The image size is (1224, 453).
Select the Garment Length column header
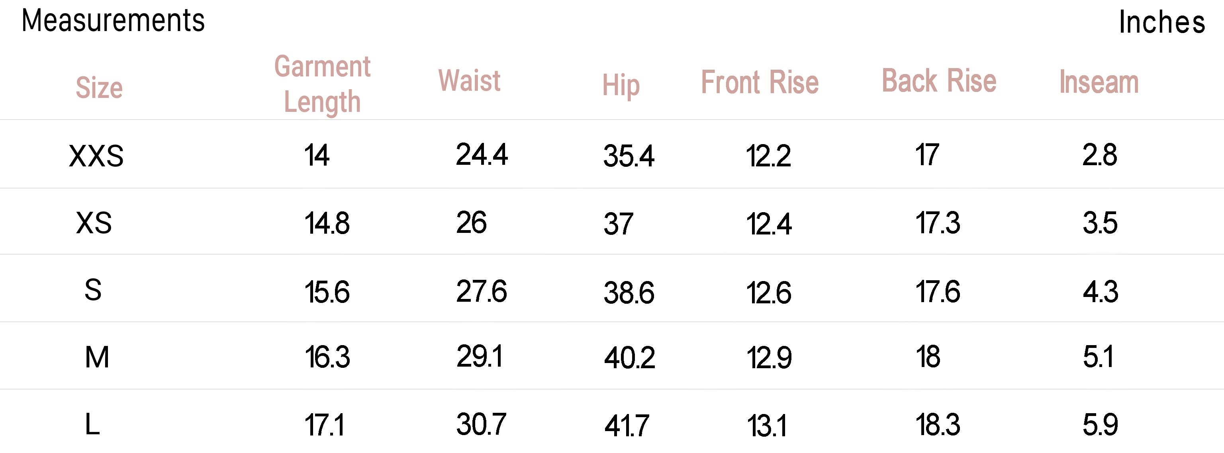pyautogui.click(x=322, y=84)
